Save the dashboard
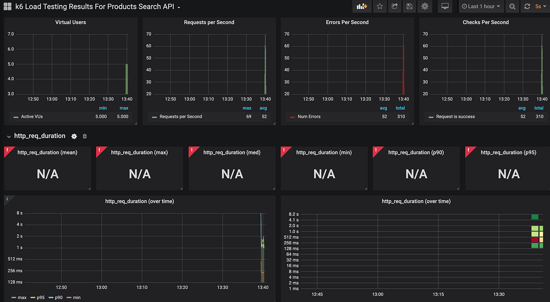This screenshot has height=302, width=550. (x=409, y=6)
